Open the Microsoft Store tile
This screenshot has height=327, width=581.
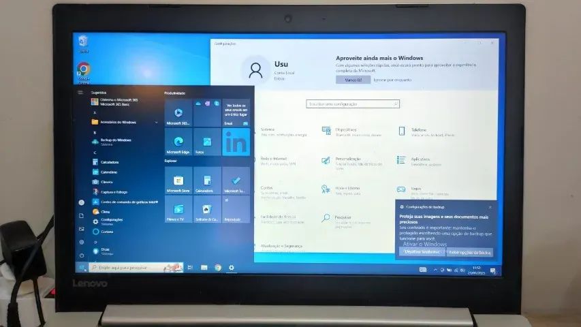point(178,181)
